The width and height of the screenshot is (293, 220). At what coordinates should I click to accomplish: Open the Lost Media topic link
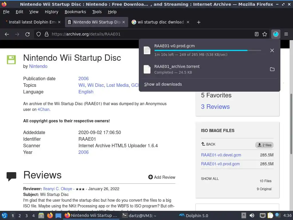pos(118,85)
